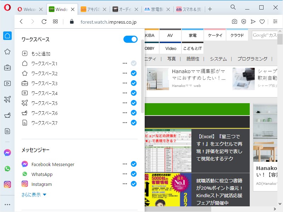This screenshot has height=212, width=283.
Task: Disable the WhatsApp messenger checkmark
Action: click(x=133, y=174)
